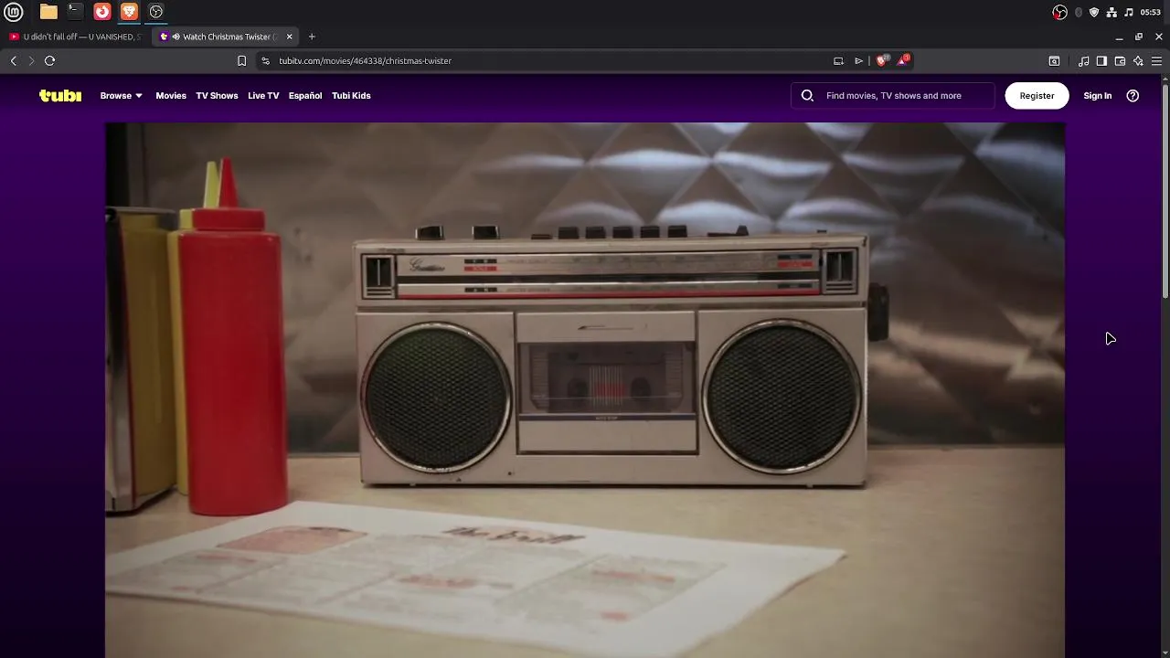Expand the Browse dropdown menu
Image resolution: width=1170 pixels, height=658 pixels.
coord(122,95)
